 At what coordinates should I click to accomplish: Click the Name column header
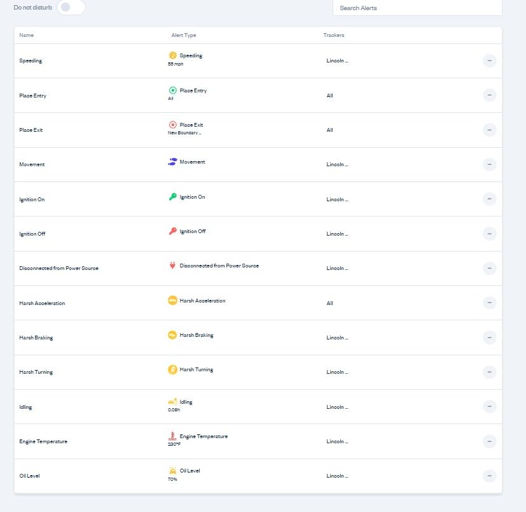point(26,35)
